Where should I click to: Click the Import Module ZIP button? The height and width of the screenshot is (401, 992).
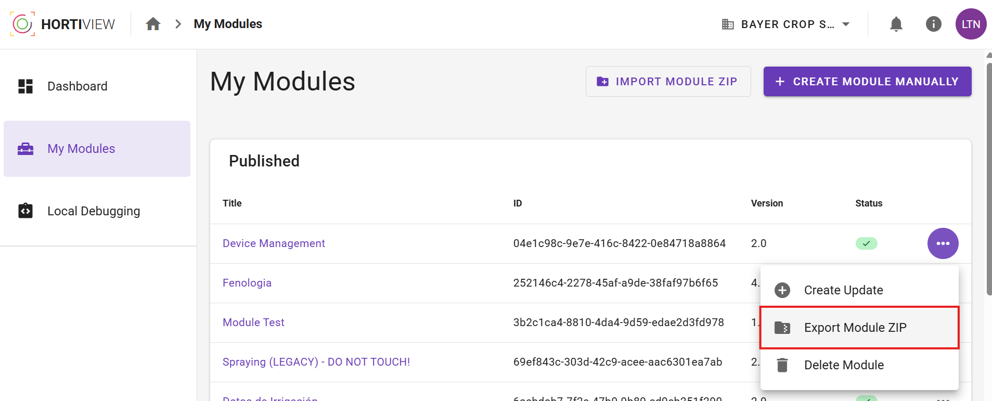(668, 82)
